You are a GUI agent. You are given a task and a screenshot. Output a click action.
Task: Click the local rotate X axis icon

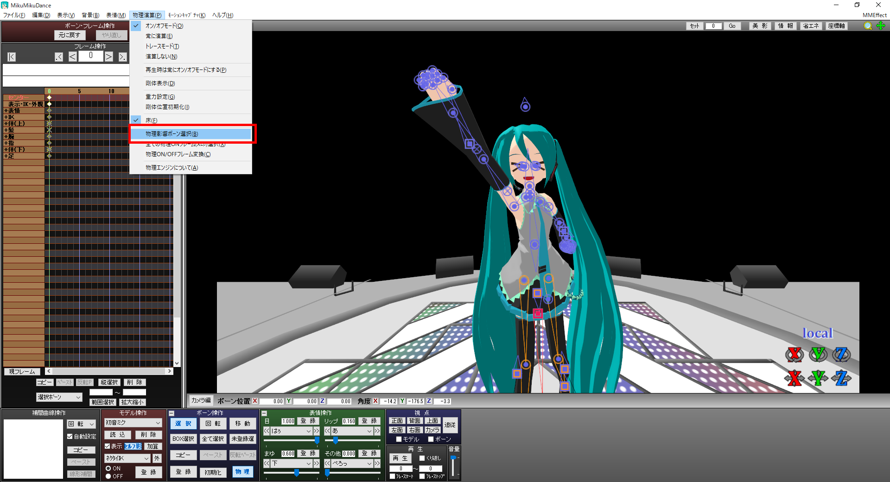pyautogui.click(x=795, y=355)
